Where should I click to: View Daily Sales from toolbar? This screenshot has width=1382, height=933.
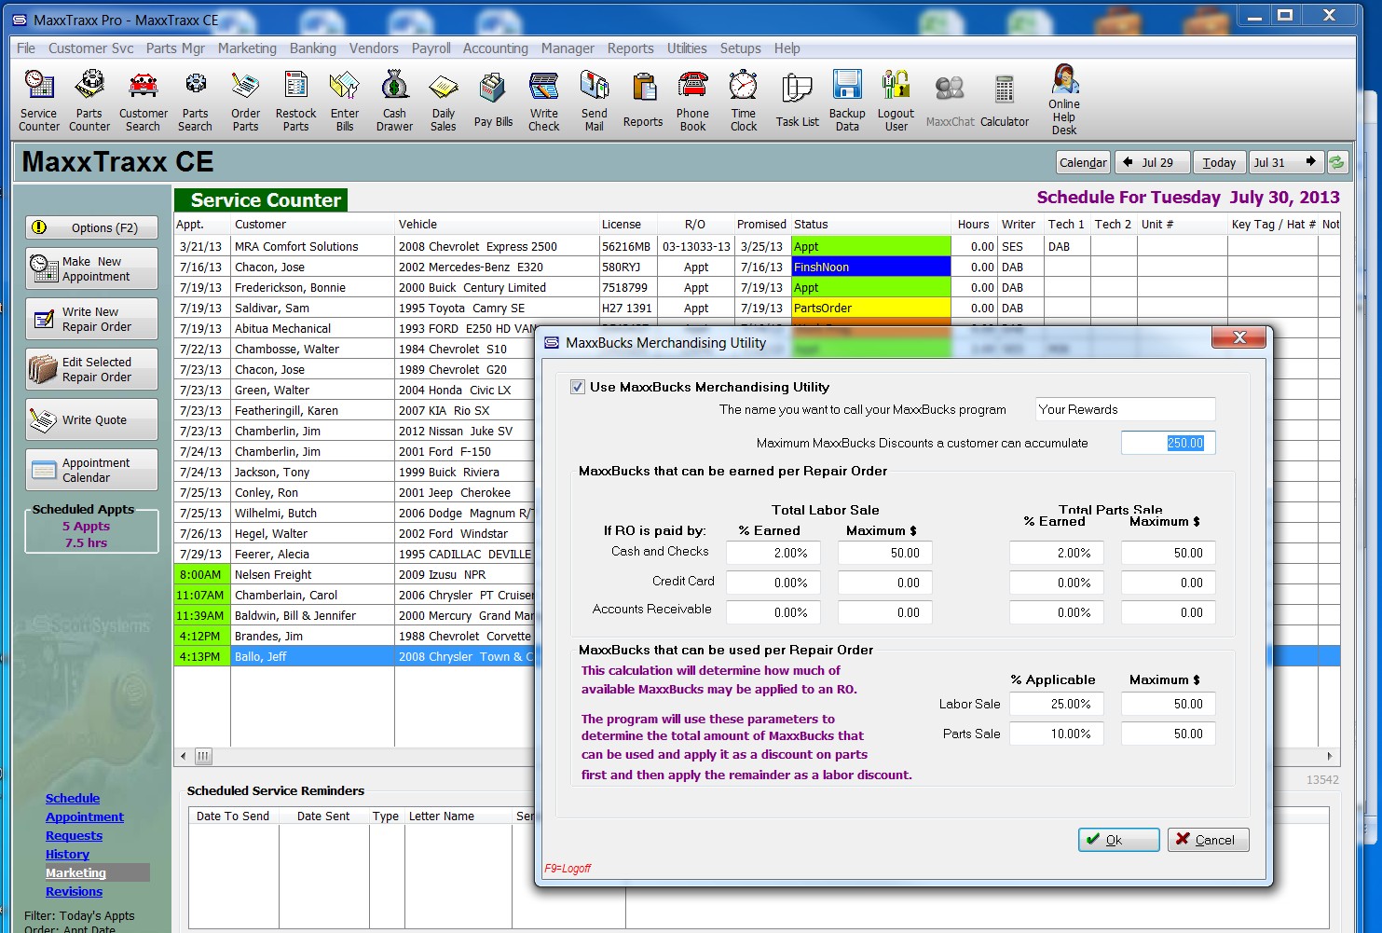tap(444, 101)
